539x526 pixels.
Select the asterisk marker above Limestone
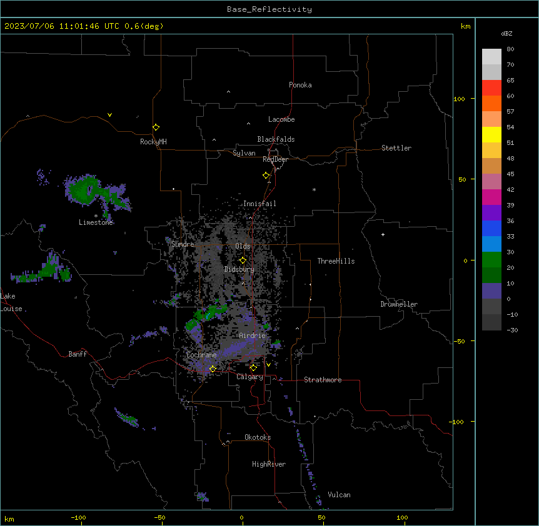point(96,216)
